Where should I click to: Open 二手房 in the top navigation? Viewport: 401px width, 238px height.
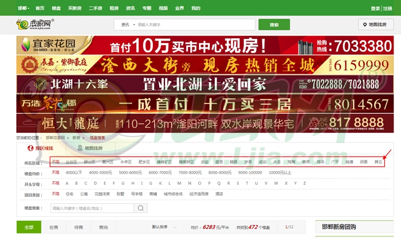(96, 8)
